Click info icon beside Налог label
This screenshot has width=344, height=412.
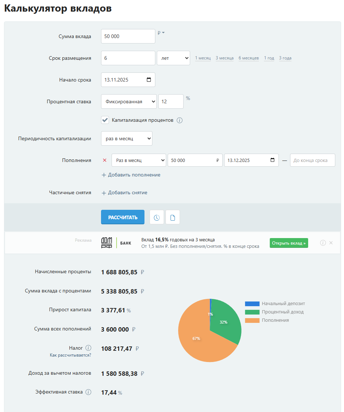(88, 348)
